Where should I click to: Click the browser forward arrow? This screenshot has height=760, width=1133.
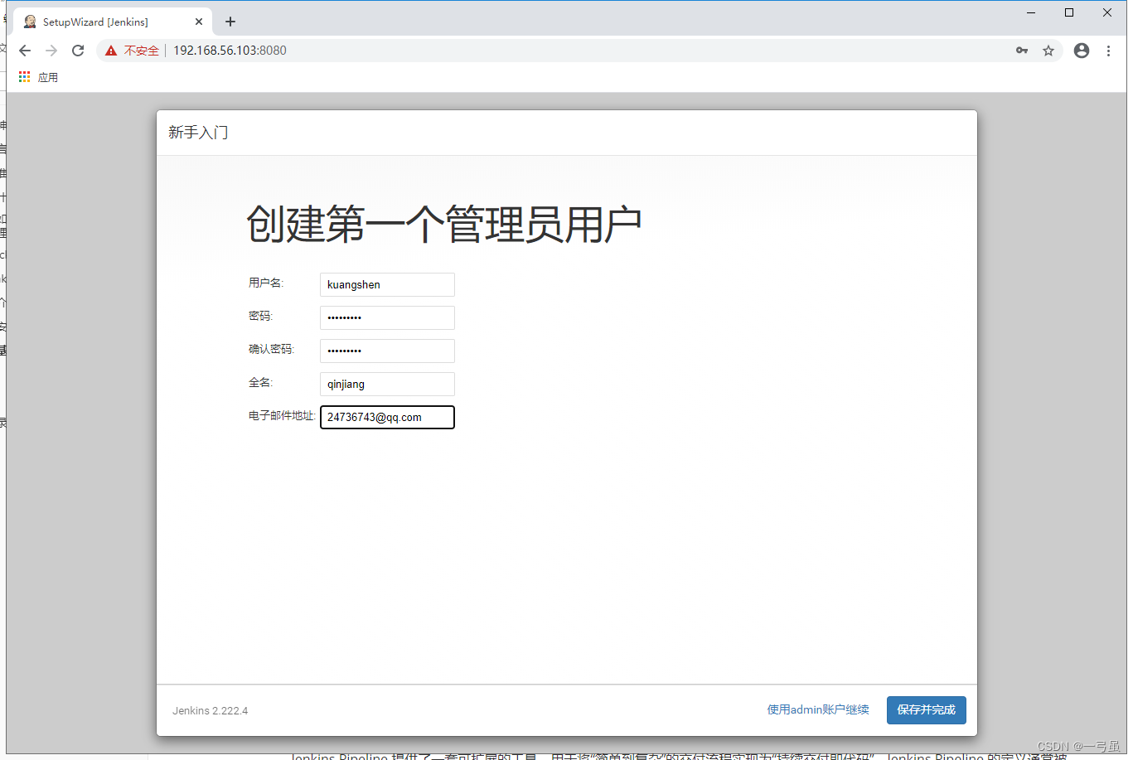(x=51, y=51)
